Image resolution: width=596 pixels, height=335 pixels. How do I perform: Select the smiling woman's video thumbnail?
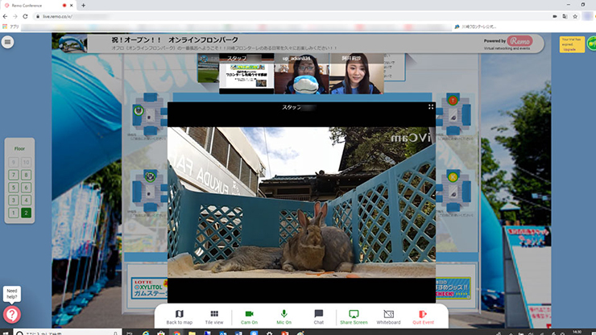pyautogui.click(x=356, y=74)
